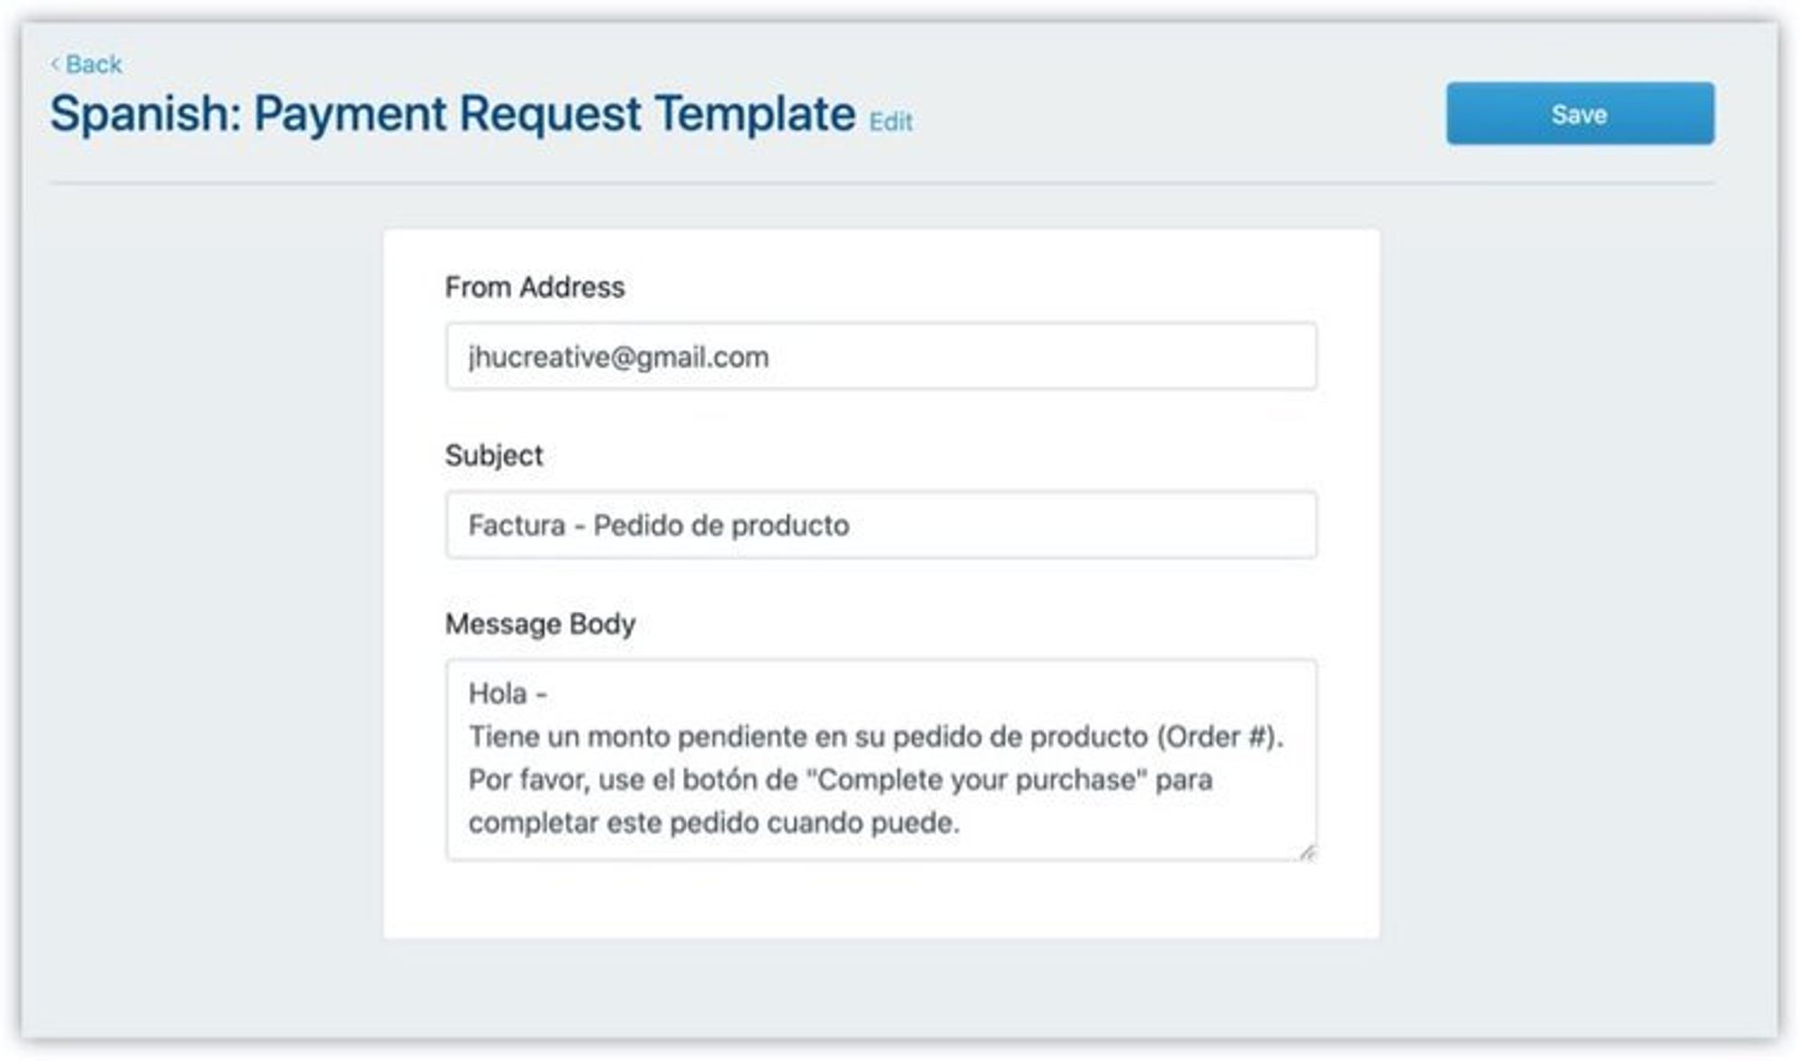Screen dimensions: 1800x1061
Task: Click "jhucreative" in the From Address
Action: [538, 357]
